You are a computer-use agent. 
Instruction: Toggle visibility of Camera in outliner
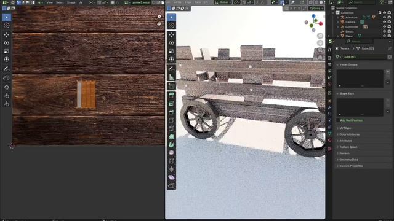(384, 22)
